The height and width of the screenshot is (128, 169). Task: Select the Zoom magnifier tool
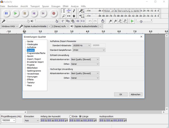64,16
